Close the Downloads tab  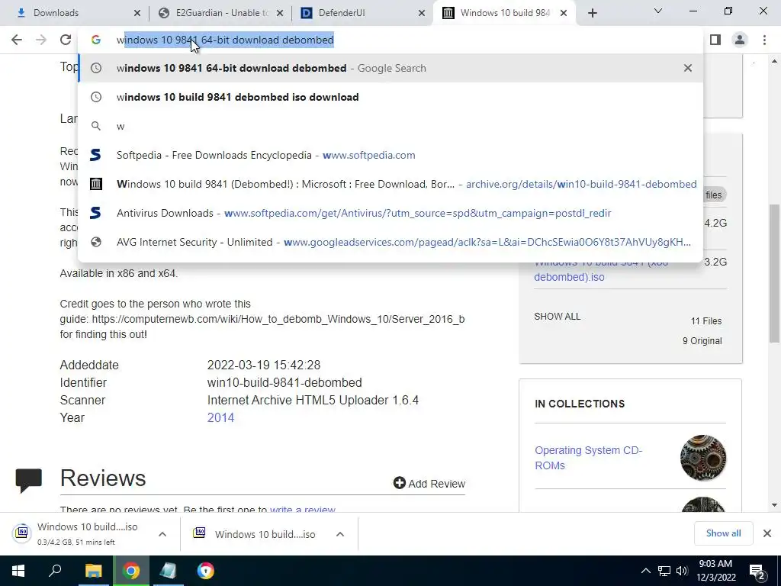(137, 13)
